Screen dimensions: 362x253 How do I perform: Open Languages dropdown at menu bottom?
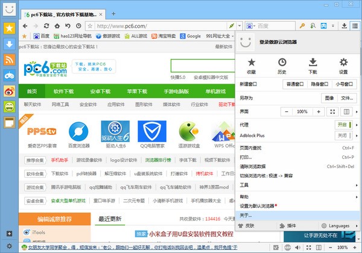point(337,225)
